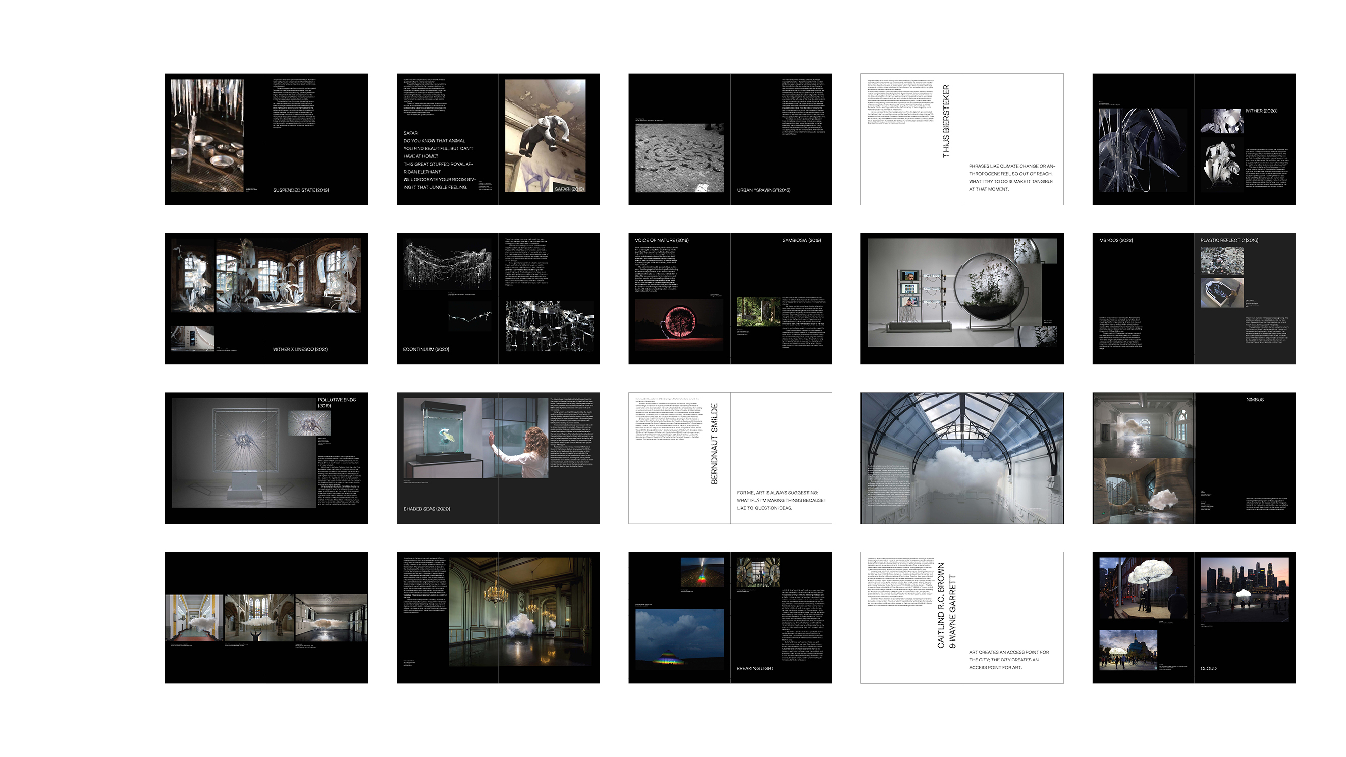This screenshot has width=1346, height=757.
Task: Open the Thijs Biersteker title spread
Action: click(x=962, y=139)
